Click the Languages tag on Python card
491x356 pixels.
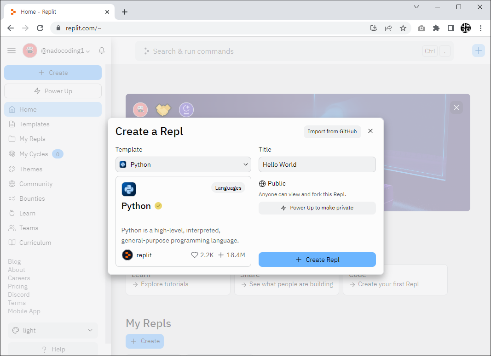(x=228, y=188)
